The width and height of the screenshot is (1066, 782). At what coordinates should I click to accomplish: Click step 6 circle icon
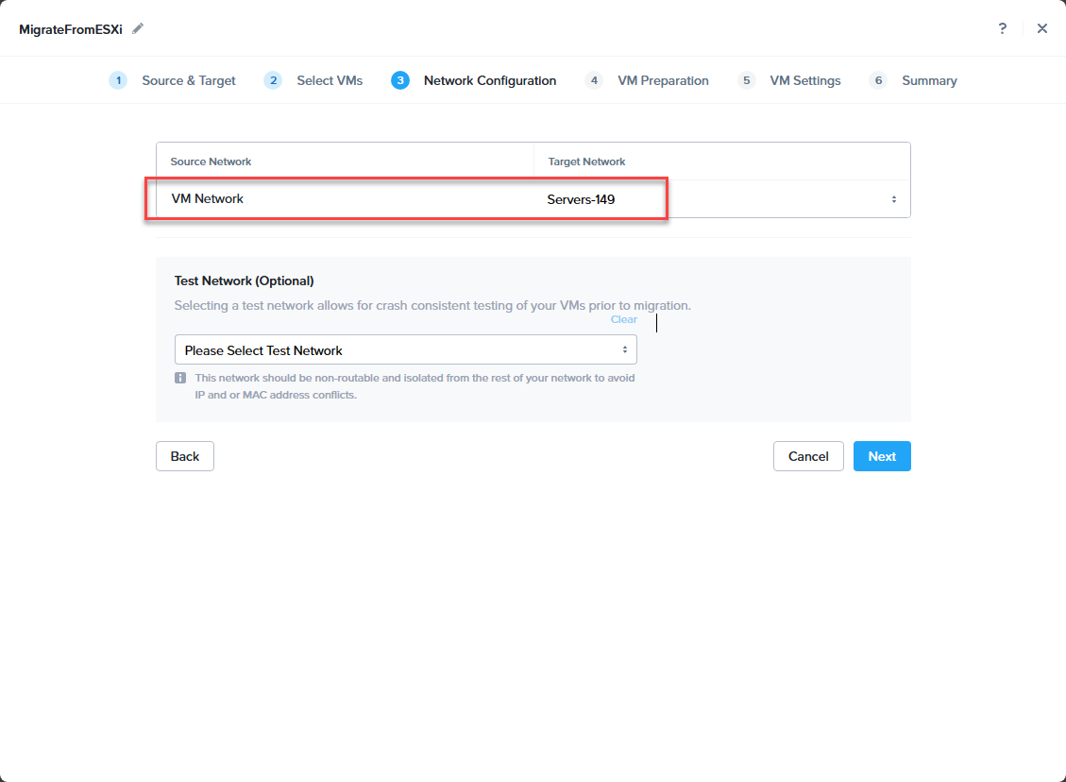click(x=878, y=80)
